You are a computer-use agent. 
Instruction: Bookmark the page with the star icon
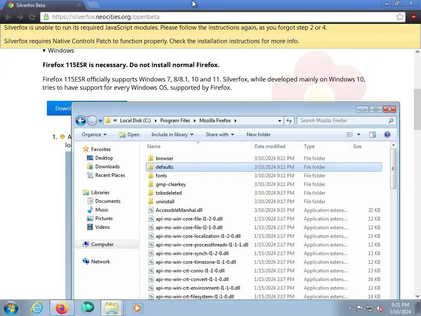point(400,17)
